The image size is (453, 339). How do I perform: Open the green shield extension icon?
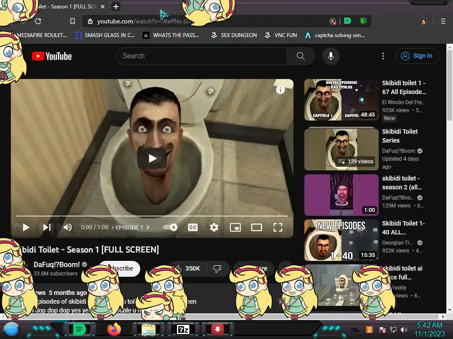point(363,21)
